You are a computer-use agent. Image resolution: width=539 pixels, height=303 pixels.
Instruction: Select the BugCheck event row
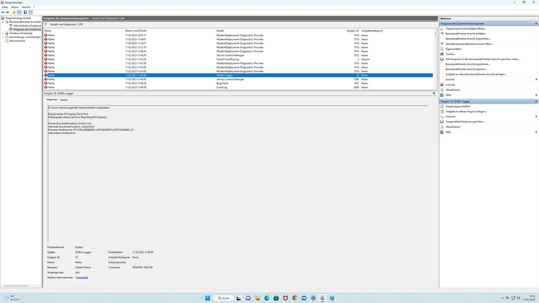(x=222, y=83)
